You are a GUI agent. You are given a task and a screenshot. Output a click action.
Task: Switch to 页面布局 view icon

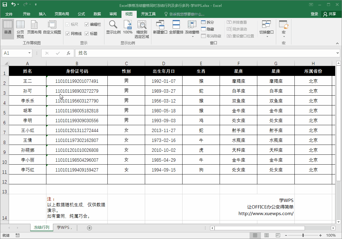(34, 27)
